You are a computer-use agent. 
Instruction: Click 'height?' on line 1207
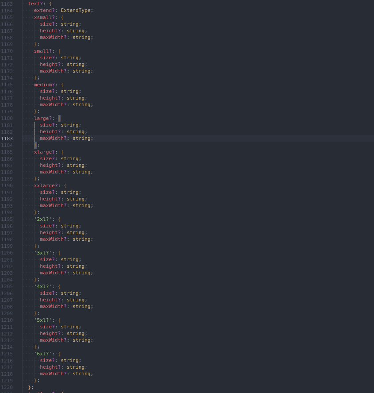pyautogui.click(x=50, y=300)
